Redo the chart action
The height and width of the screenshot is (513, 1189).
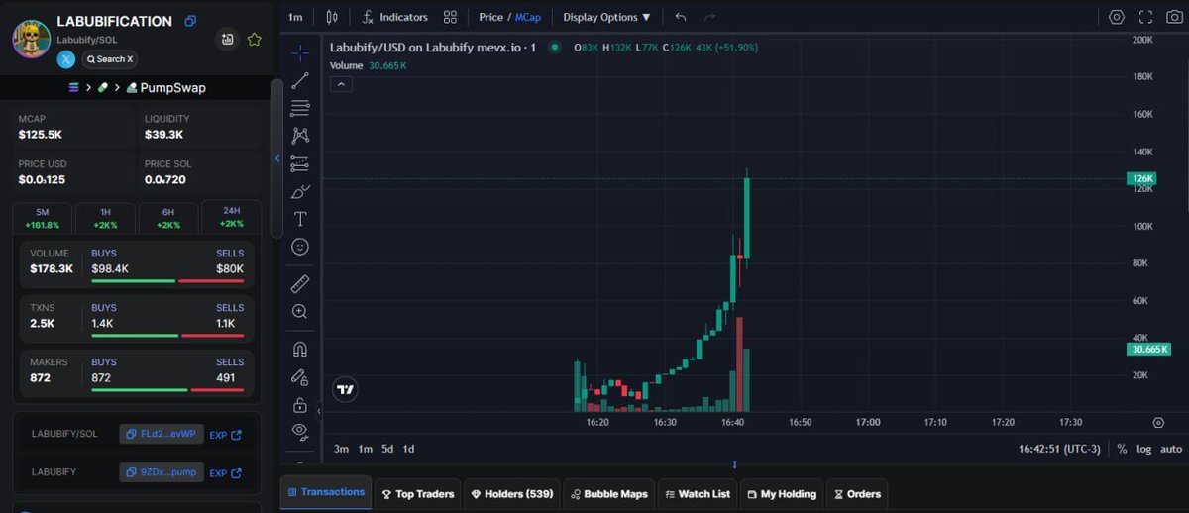coord(709,17)
